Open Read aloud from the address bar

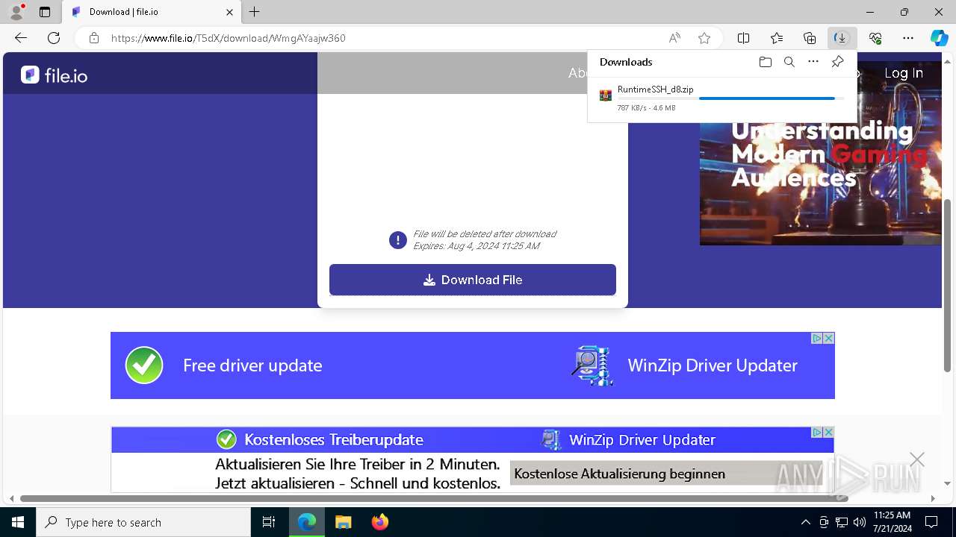[x=674, y=38]
